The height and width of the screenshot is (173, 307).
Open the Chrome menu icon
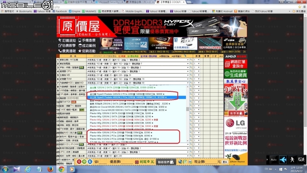point(304,7)
